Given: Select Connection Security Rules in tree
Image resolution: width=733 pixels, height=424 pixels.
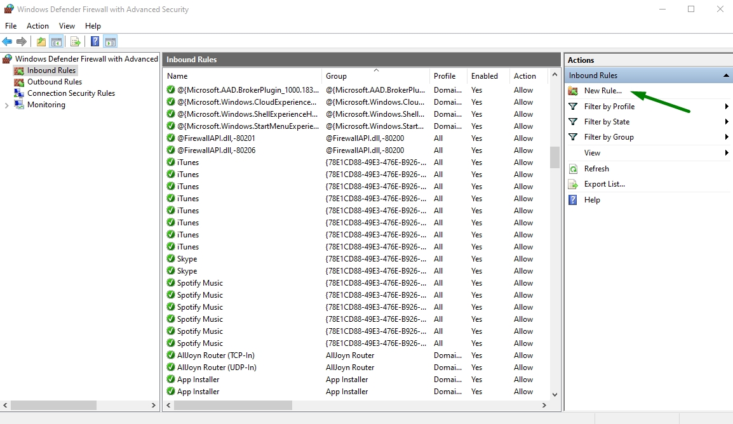Looking at the screenshot, I should point(71,93).
